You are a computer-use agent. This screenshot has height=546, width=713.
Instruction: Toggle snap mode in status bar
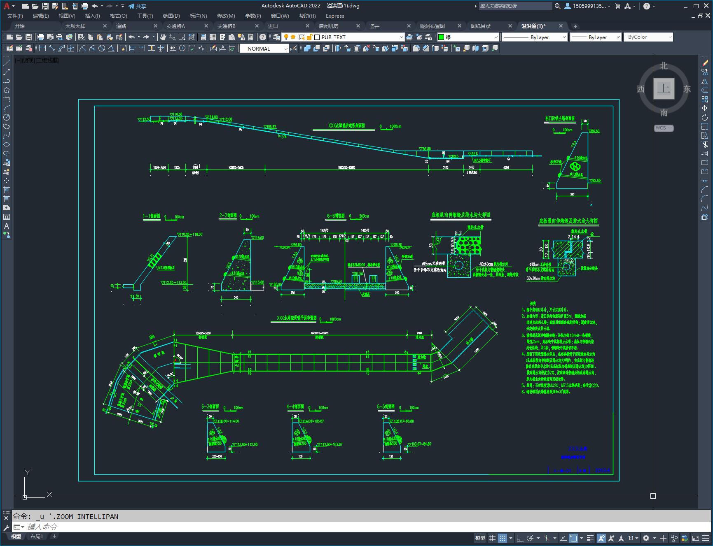[502, 538]
